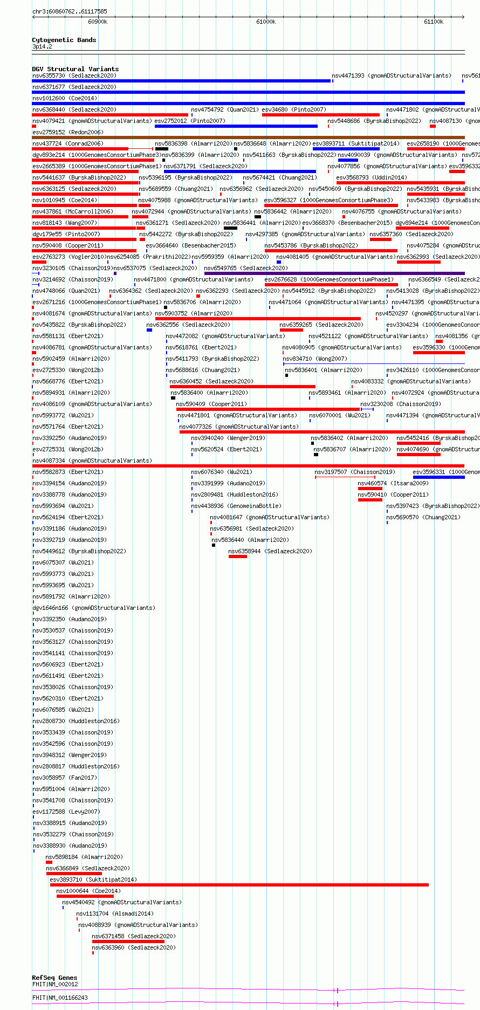Screen dimensions: 480x1010
Task: Click nsv590409 (Cooper2011) label
Action: click(x=212, y=404)
